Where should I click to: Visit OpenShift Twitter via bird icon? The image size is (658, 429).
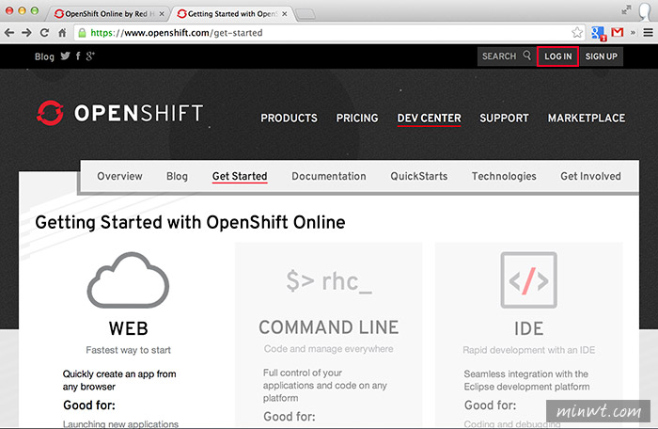[x=65, y=56]
